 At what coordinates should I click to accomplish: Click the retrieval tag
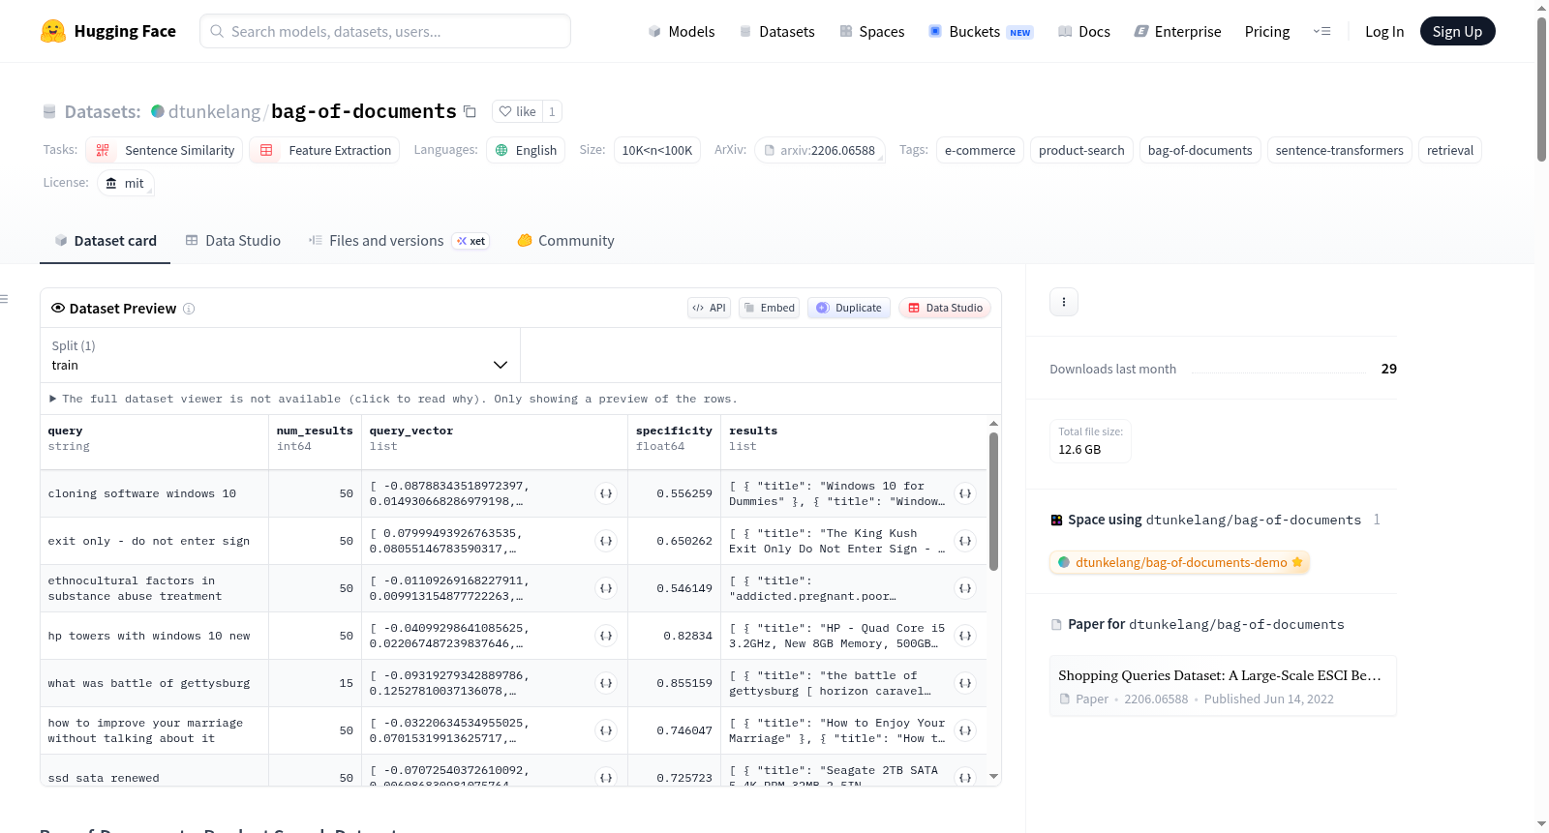[1450, 150]
